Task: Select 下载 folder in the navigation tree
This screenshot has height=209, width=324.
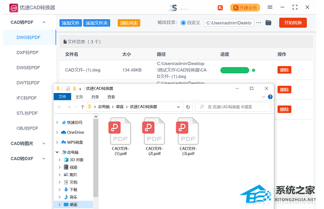Action: [x=70, y=189]
